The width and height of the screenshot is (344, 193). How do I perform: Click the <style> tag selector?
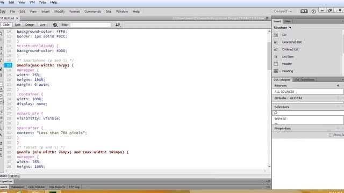click(x=14, y=176)
